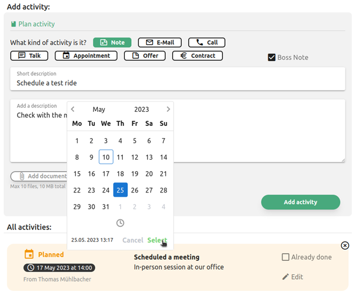Click the Plan activity heading icon
Viewport: 358px width, 294px height.
14,24
